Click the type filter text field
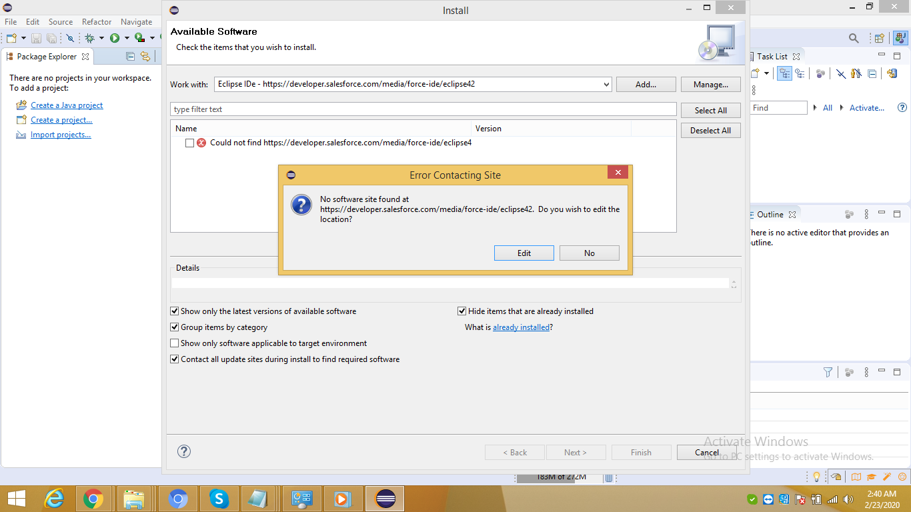 [423, 109]
